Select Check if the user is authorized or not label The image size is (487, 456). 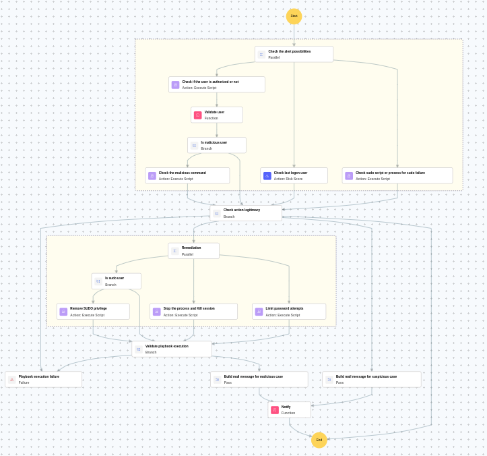click(210, 82)
